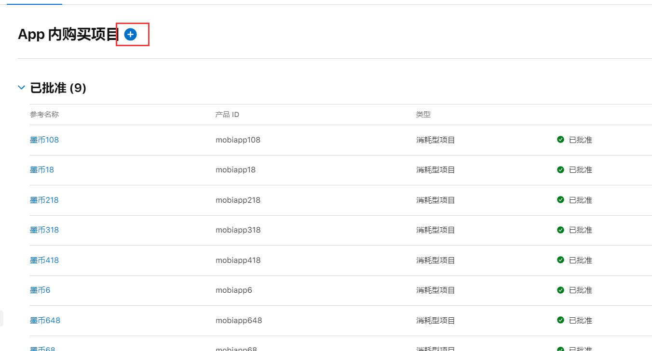
Task: Collapse the 已批准 (9) section
Action: click(21, 88)
